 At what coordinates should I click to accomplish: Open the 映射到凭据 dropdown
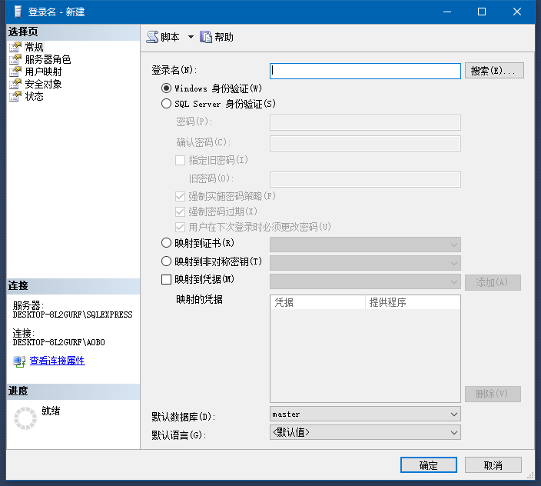(x=365, y=281)
